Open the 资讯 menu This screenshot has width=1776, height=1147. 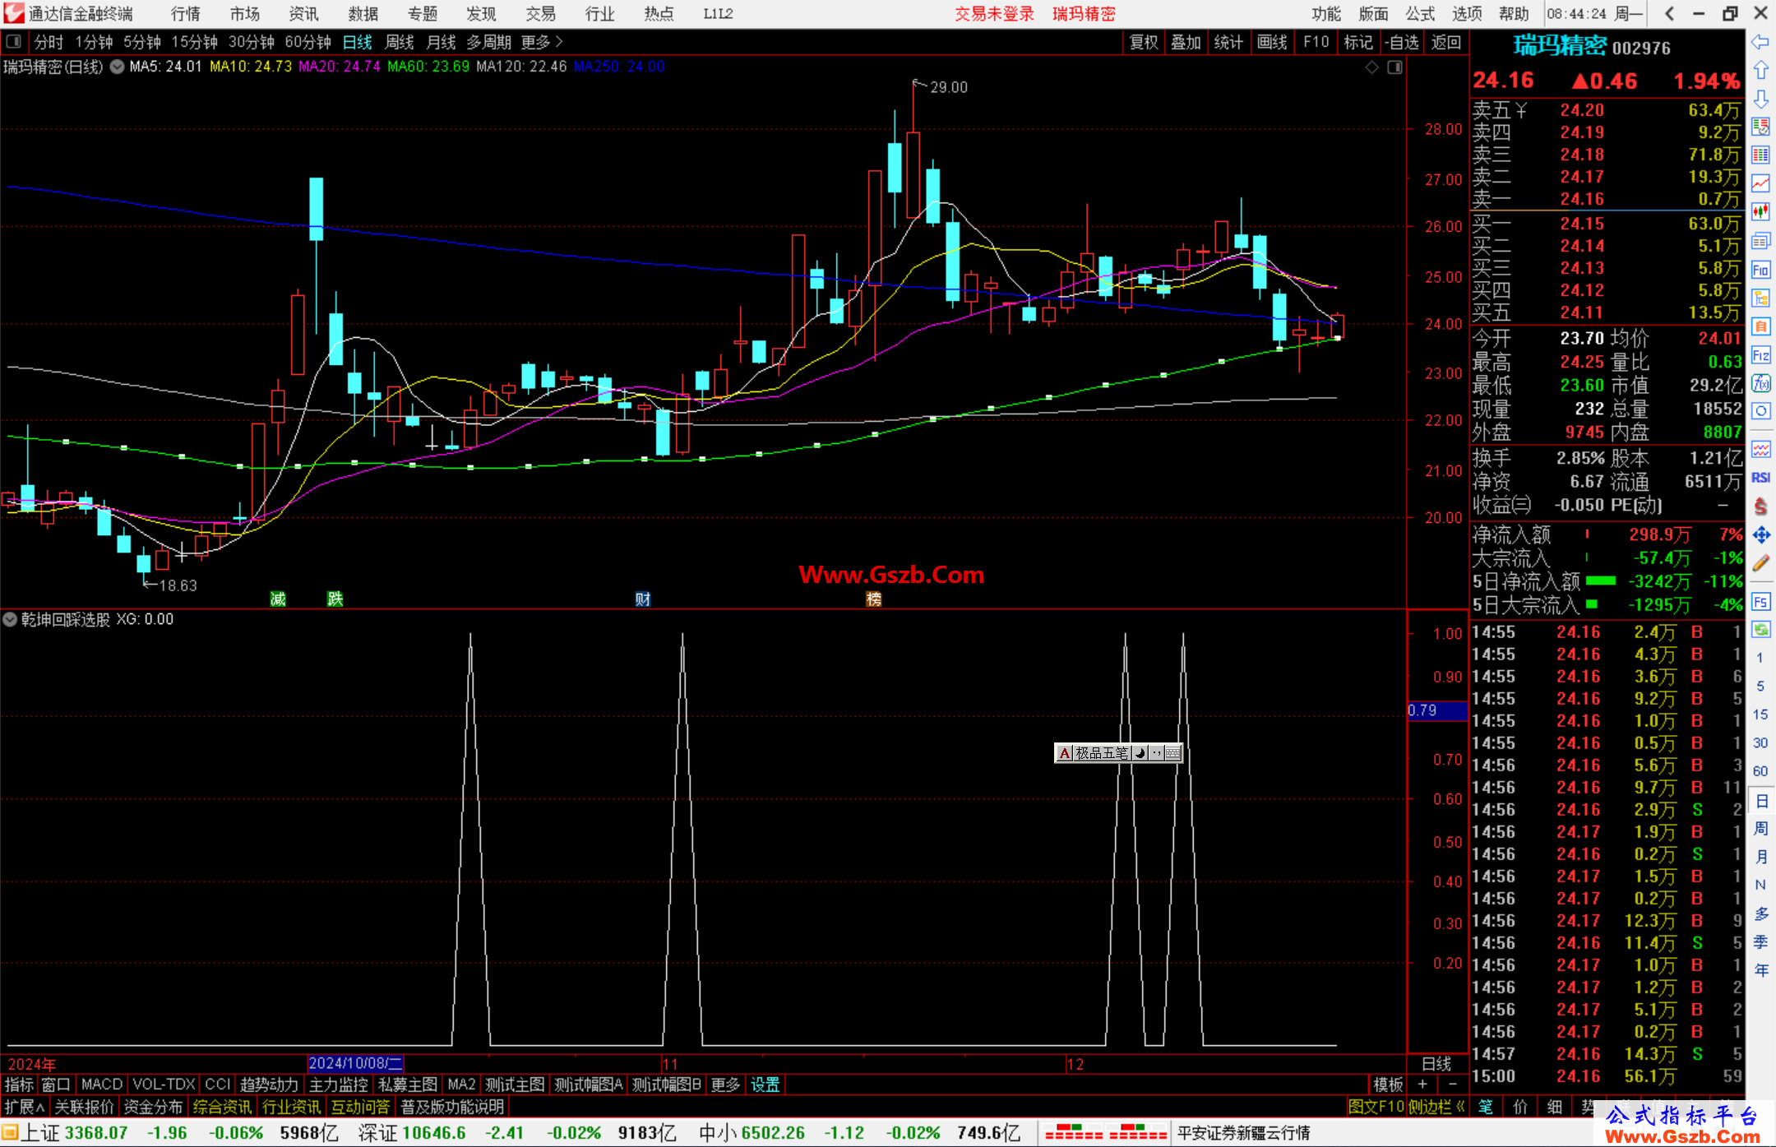click(x=303, y=13)
